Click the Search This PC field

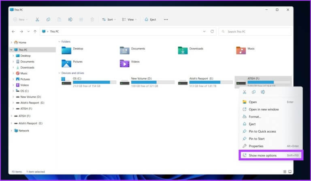click(x=255, y=32)
